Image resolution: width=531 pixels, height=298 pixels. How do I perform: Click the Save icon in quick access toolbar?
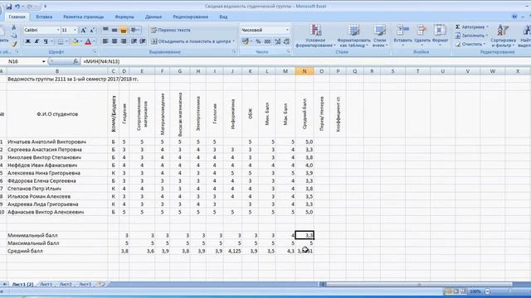pyautogui.click(x=9, y=7)
